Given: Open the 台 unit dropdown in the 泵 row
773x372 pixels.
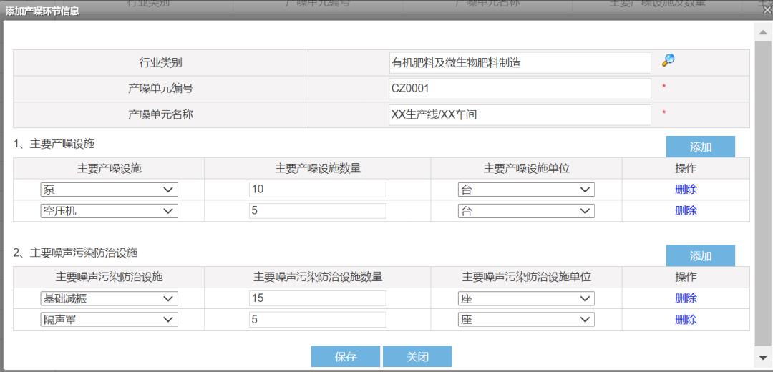Looking at the screenshot, I should point(526,190).
